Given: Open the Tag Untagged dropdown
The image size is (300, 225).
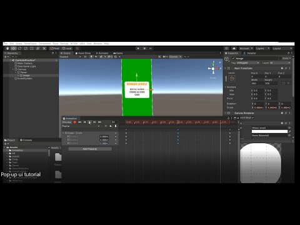Looking at the screenshot, I should point(248,62).
